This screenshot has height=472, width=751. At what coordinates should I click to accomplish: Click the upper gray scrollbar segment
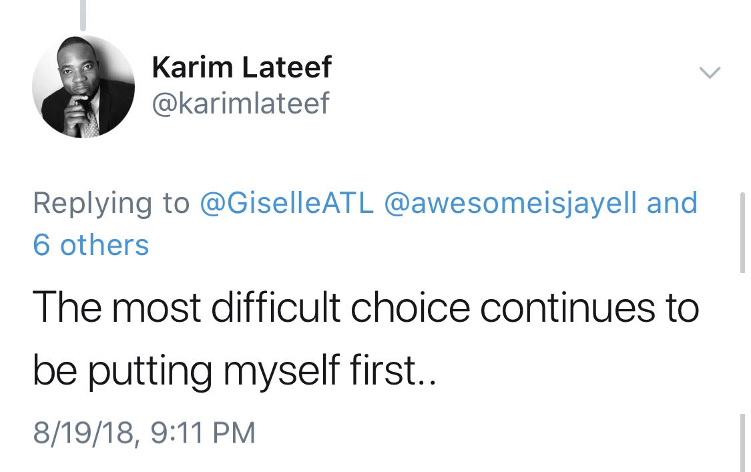pos(742,232)
